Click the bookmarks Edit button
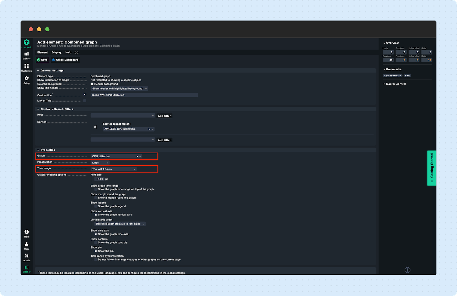The width and height of the screenshot is (457, 296). [x=407, y=75]
